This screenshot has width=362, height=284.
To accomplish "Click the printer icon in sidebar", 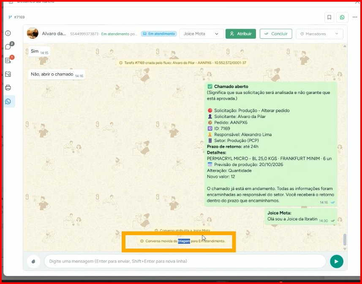I will point(8,88).
